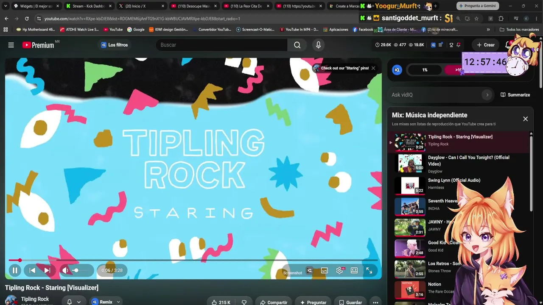Click the vidIQ Remix button
The width and height of the screenshot is (543, 305).
tap(102, 302)
